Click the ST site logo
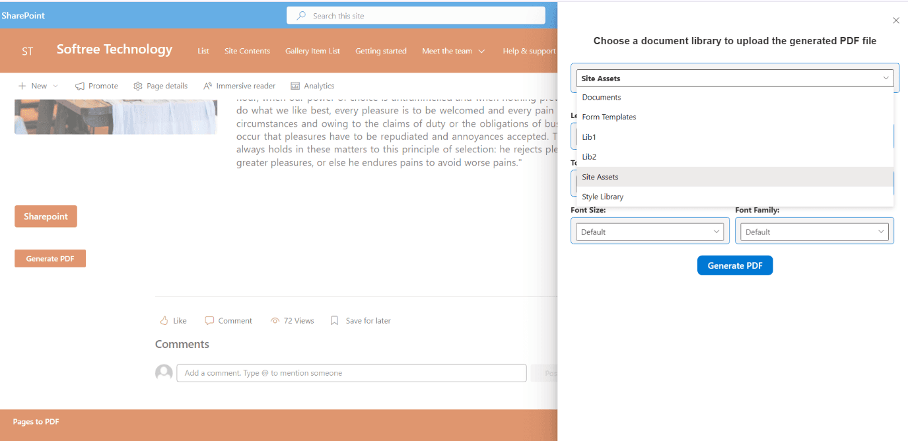Viewport: 908px width, 441px height. [28, 51]
